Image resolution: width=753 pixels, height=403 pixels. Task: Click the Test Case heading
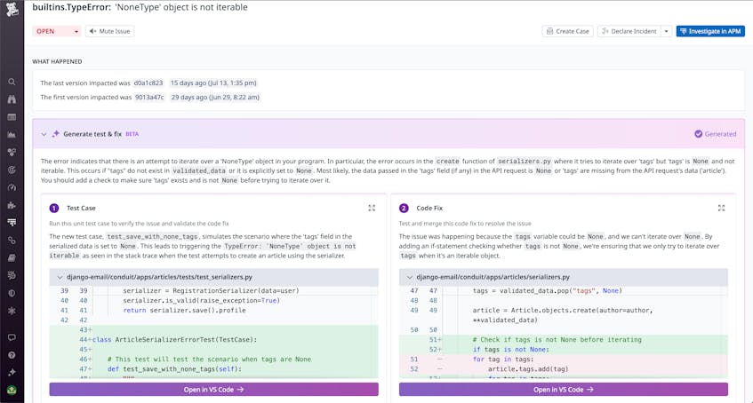pyautogui.click(x=81, y=209)
